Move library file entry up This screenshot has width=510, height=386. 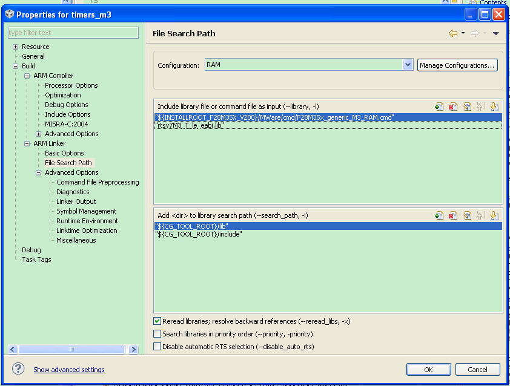[480, 106]
